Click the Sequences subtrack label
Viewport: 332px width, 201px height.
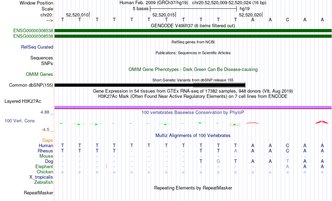pyautogui.click(x=42, y=58)
